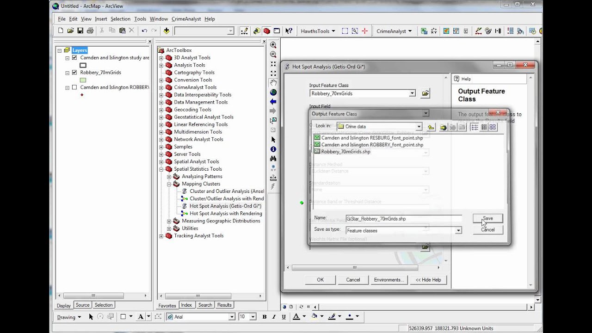Open the HawthsTools dropdown
The image size is (592, 333).
click(318, 31)
